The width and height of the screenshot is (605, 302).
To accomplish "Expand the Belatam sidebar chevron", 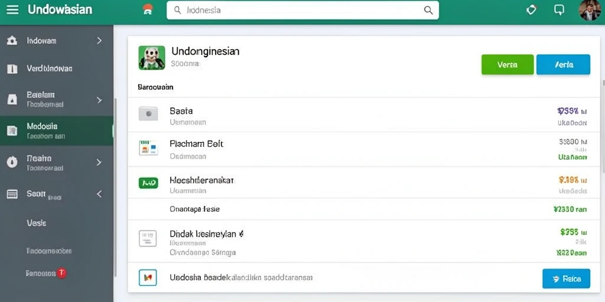I will [99, 100].
